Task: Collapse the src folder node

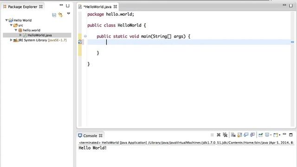Action: tap(11, 25)
